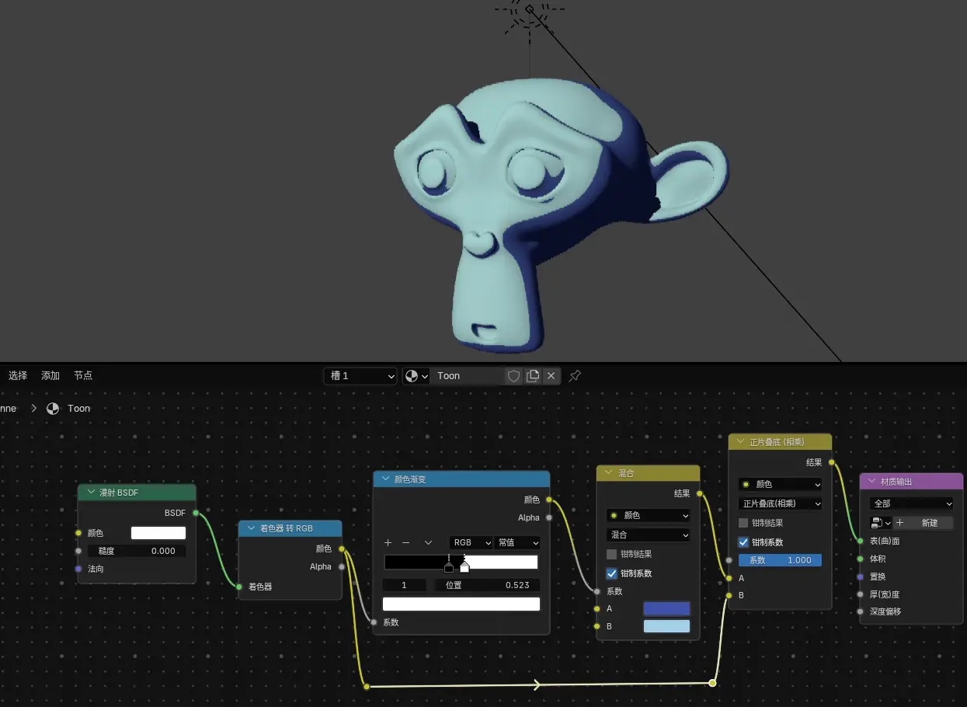Open the 全部 target dropdown
The image size is (967, 707).
point(912,503)
